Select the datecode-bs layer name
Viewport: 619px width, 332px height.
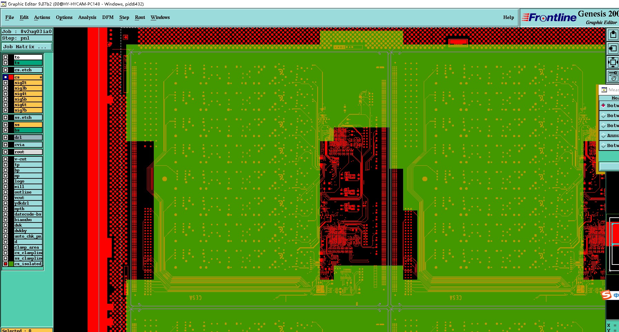28,214
